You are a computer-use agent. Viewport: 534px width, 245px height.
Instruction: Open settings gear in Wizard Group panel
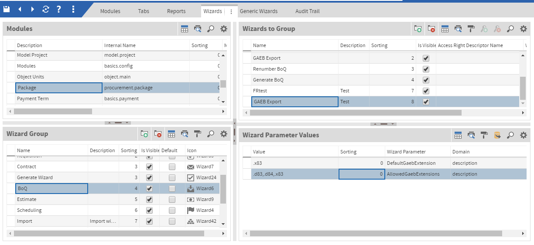tap(224, 134)
